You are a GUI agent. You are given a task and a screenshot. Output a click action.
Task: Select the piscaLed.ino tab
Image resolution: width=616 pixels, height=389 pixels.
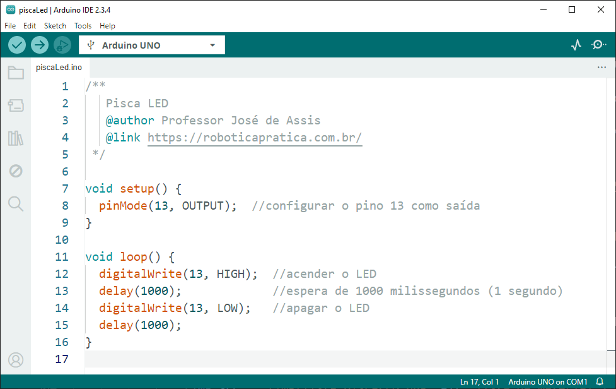[59, 68]
